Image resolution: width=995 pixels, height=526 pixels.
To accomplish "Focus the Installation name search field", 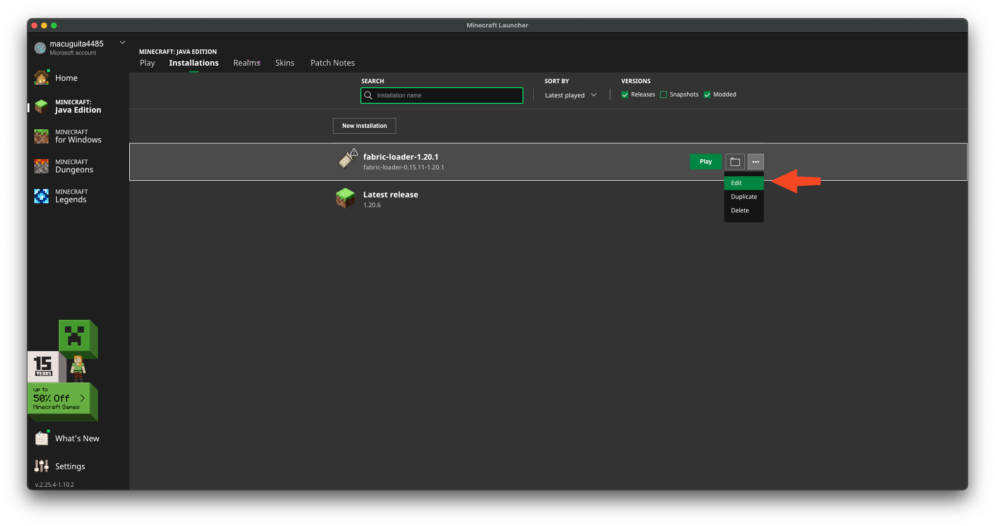I will (x=446, y=96).
